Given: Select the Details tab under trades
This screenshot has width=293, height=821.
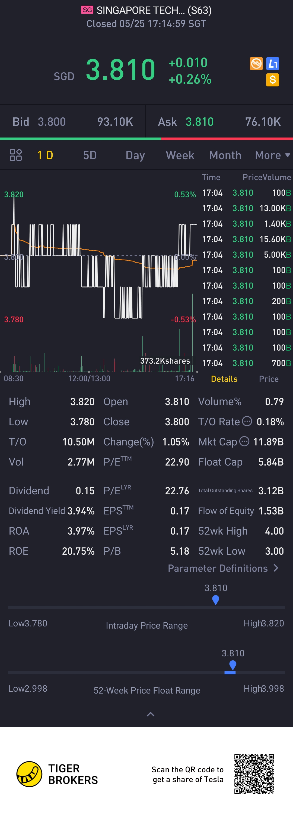Looking at the screenshot, I should pyautogui.click(x=224, y=379).
